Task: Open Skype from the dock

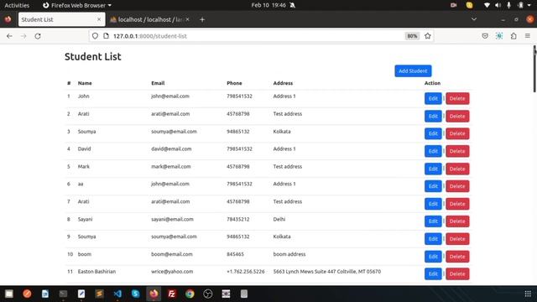Action: pos(136,294)
